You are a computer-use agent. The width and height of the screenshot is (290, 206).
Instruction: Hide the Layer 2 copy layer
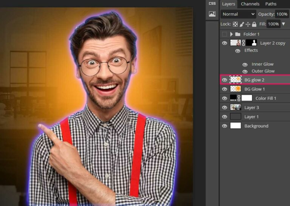(x=224, y=43)
